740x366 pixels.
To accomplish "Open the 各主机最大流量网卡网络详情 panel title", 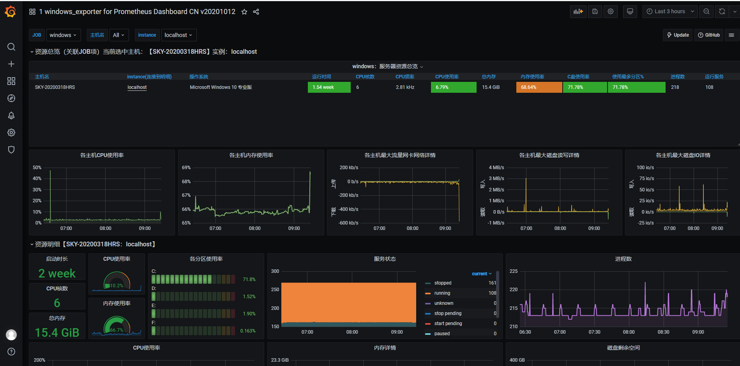I will [400, 155].
